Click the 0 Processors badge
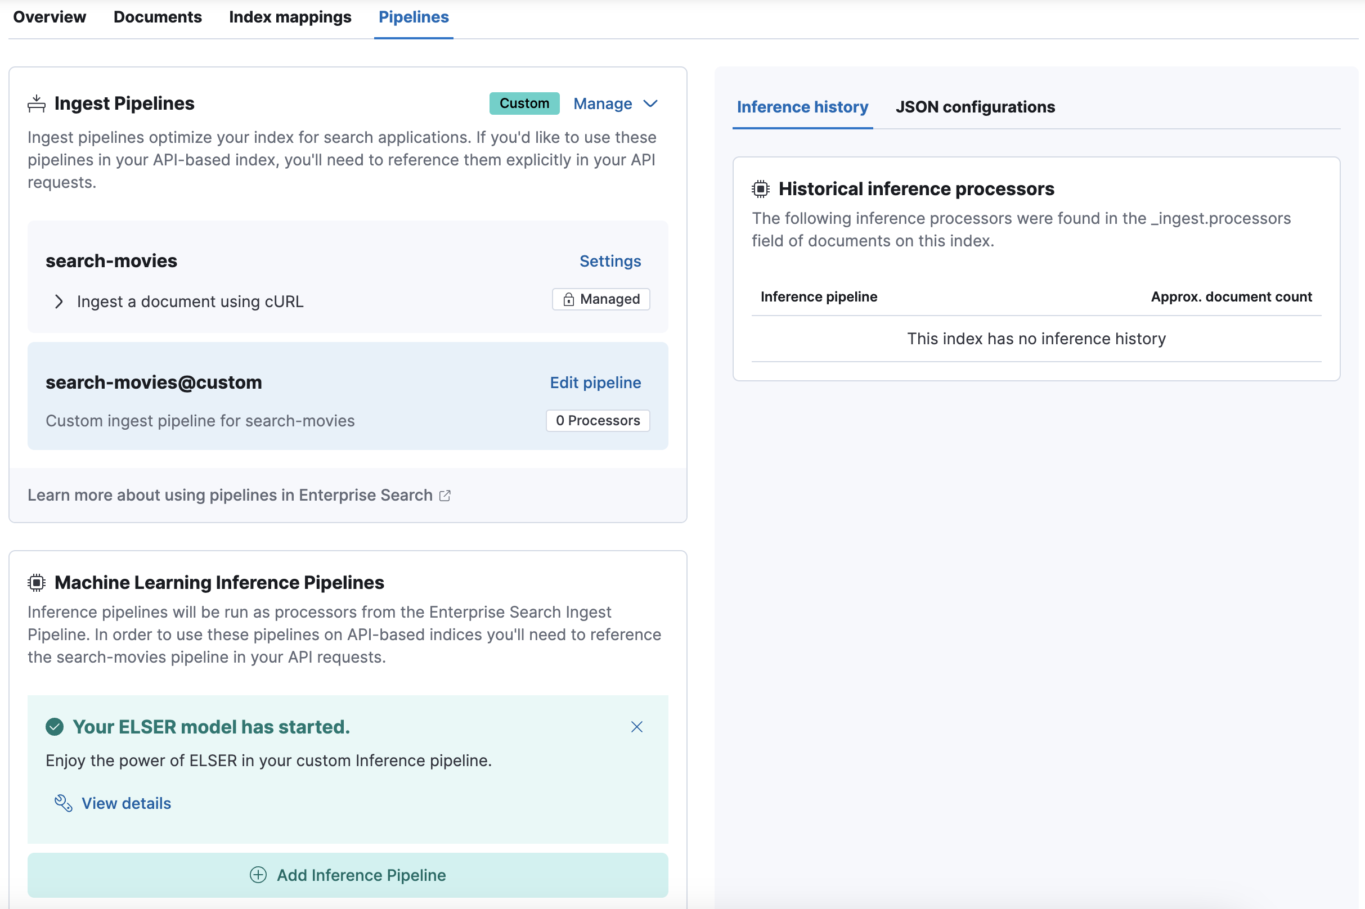Image resolution: width=1365 pixels, height=909 pixels. 598,420
